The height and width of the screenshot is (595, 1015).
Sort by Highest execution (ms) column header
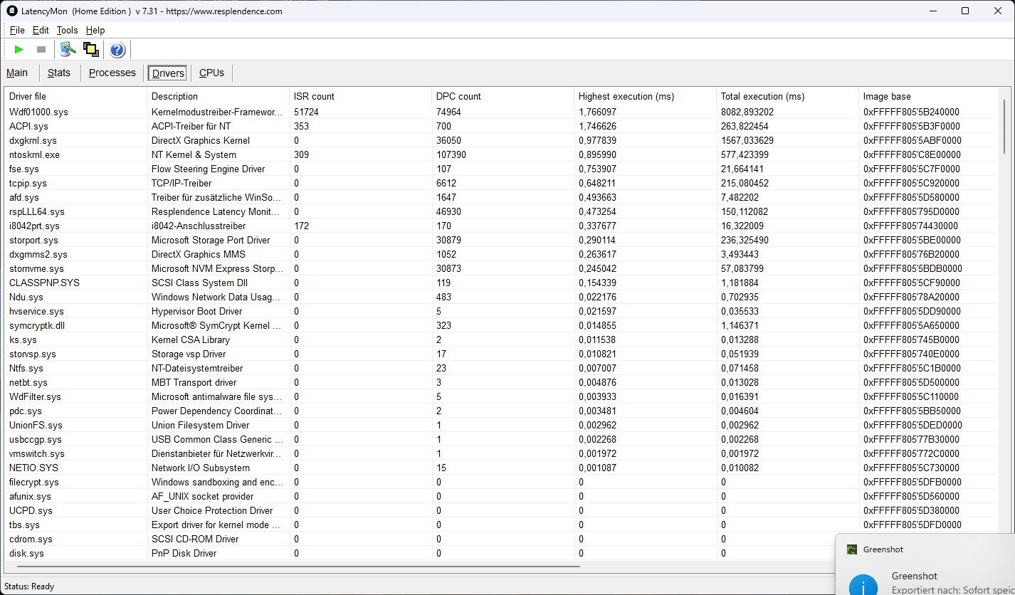click(645, 96)
